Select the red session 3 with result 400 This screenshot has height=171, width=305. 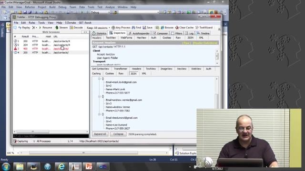pyautogui.click(x=51, y=49)
